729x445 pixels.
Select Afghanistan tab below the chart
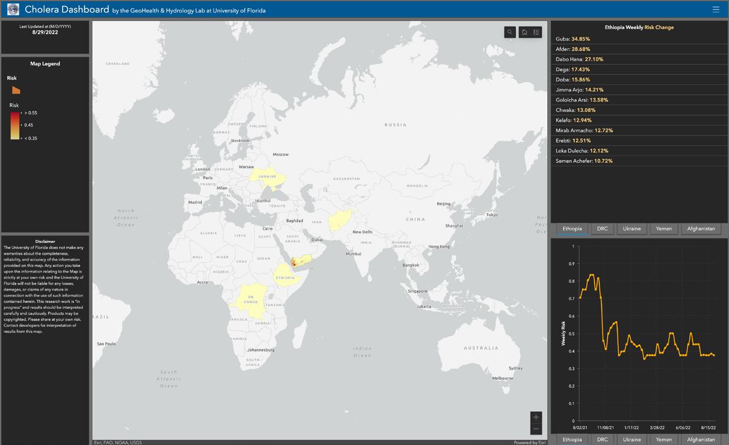(x=701, y=440)
